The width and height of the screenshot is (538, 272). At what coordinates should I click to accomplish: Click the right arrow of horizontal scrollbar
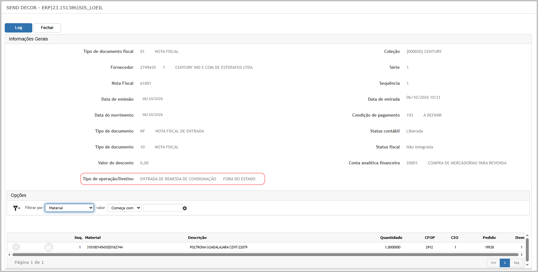(522, 254)
